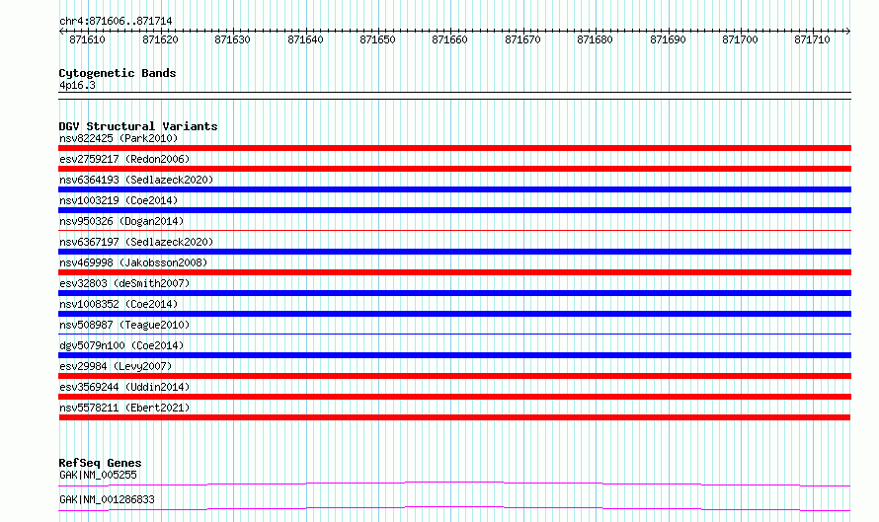Select the magenta line for GAK|NM_001286833
This screenshot has height=522, width=879.
(454, 508)
